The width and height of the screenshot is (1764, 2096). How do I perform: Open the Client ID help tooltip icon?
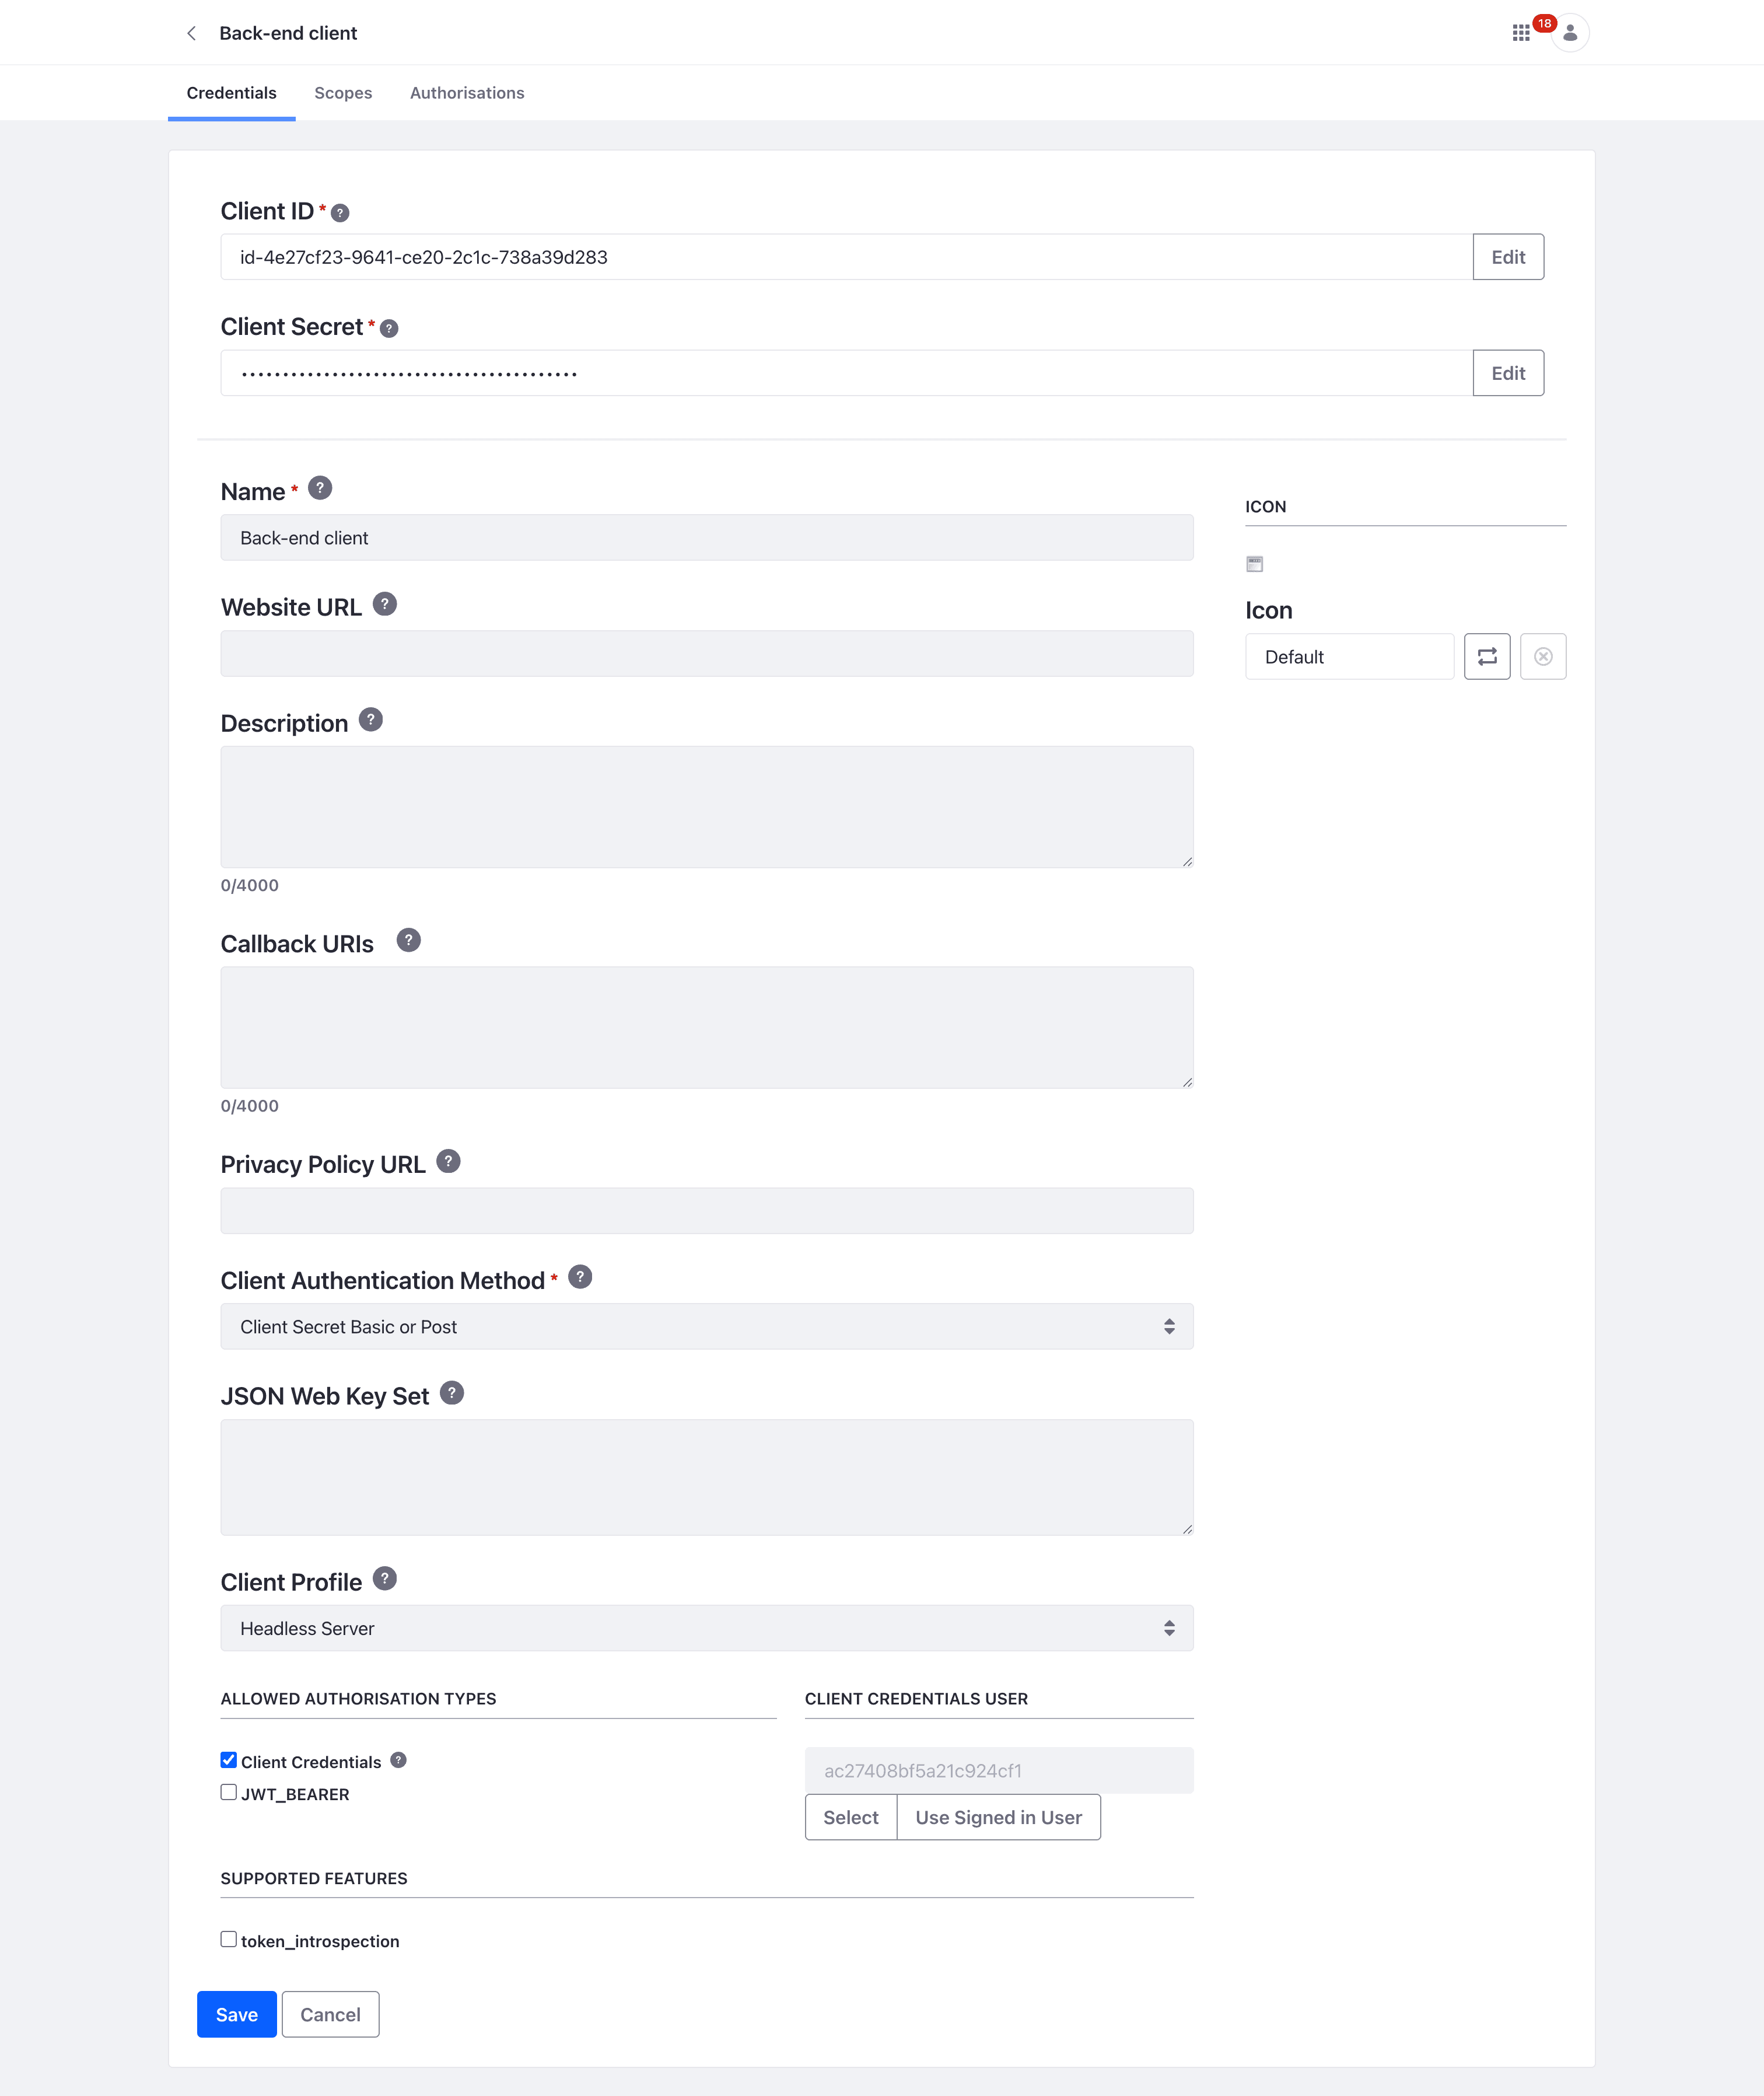(340, 212)
